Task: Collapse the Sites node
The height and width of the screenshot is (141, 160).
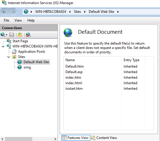Action: pyautogui.click(x=8, y=57)
